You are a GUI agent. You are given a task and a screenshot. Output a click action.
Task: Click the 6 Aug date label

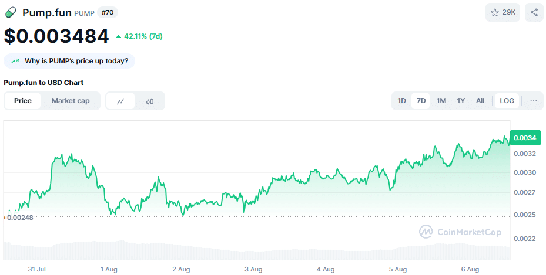click(x=470, y=269)
